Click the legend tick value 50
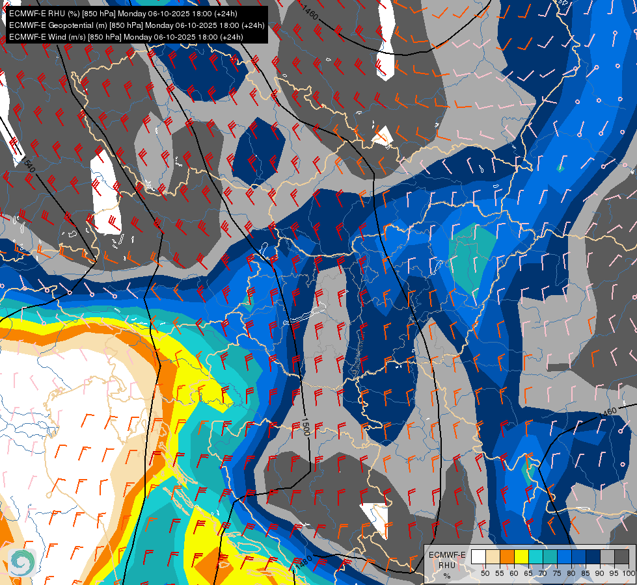 click(485, 573)
